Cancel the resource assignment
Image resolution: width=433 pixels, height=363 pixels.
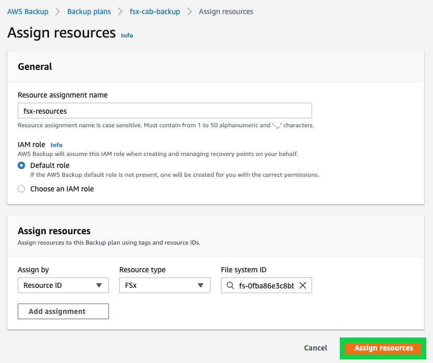(x=315, y=348)
